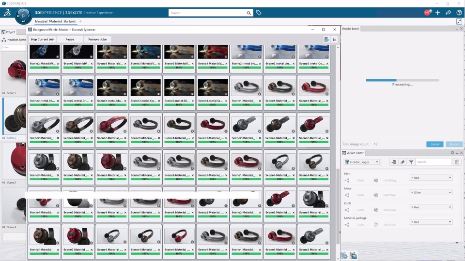Screen dimensions: 465x261
Task: Cancel the render batch
Action: click(x=435, y=144)
